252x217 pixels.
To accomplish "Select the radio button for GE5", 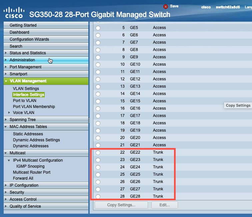I will [98, 28].
